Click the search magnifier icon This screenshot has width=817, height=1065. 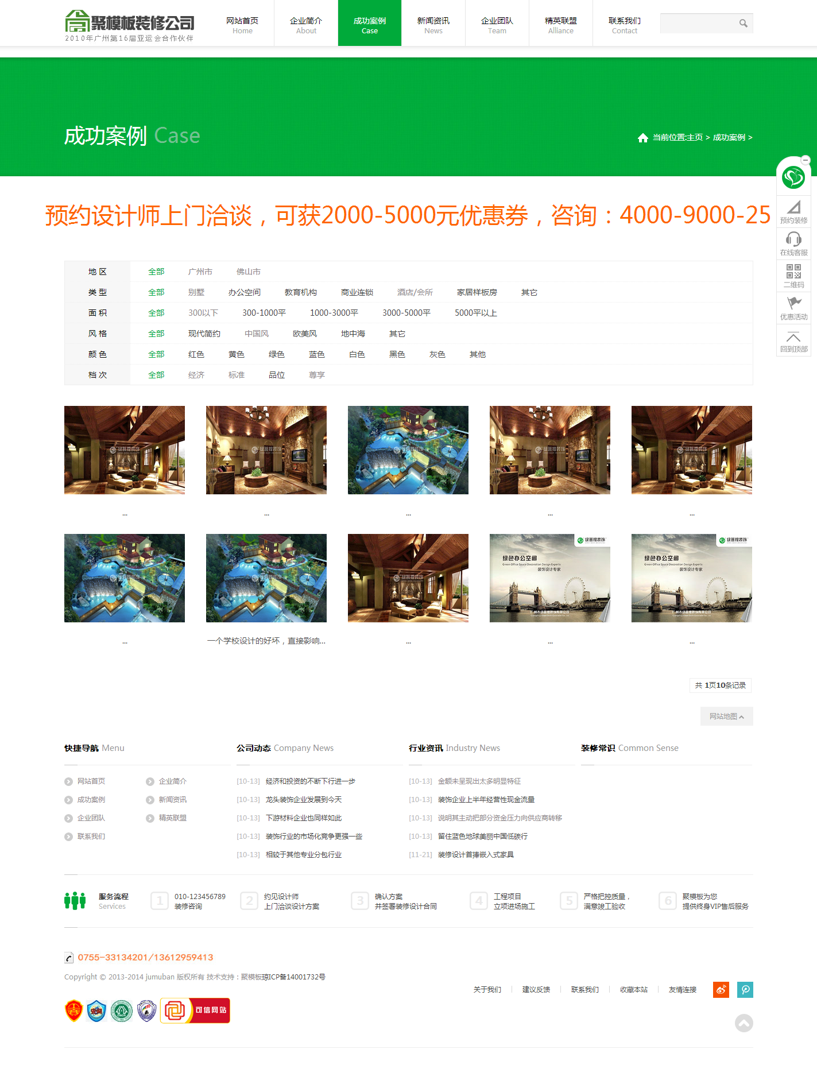click(743, 24)
